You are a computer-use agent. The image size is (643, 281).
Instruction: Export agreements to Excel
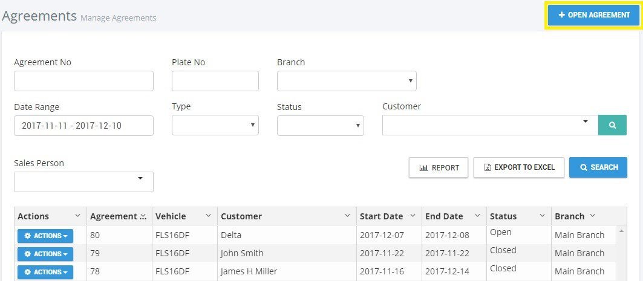[x=519, y=167]
